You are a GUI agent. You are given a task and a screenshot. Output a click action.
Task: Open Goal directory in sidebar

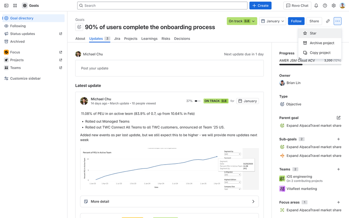pos(34,18)
